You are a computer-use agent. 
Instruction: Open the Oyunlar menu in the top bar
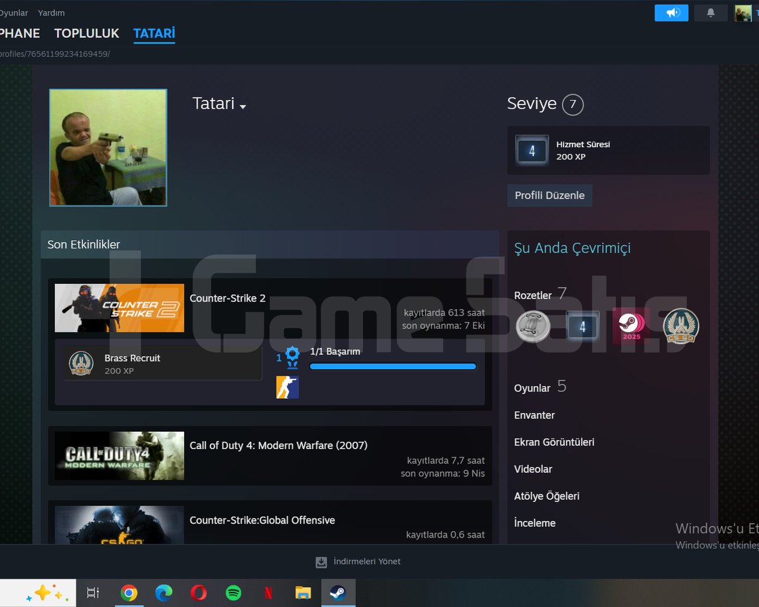(13, 13)
